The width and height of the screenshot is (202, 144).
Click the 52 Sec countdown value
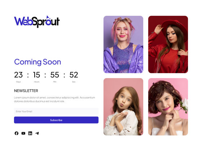(74, 75)
